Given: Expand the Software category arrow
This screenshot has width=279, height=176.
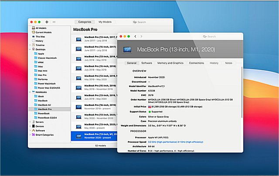Looking at the screenshot, I should 30,130.
